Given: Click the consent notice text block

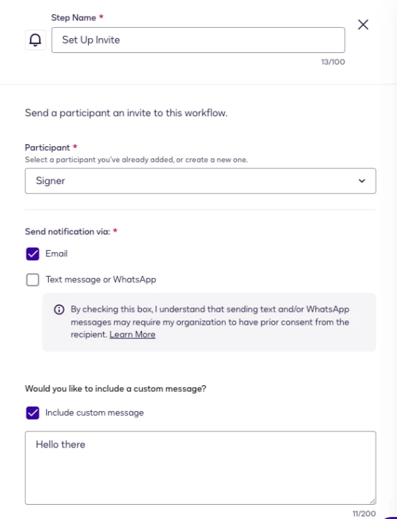Looking at the screenshot, I should click(x=210, y=322).
